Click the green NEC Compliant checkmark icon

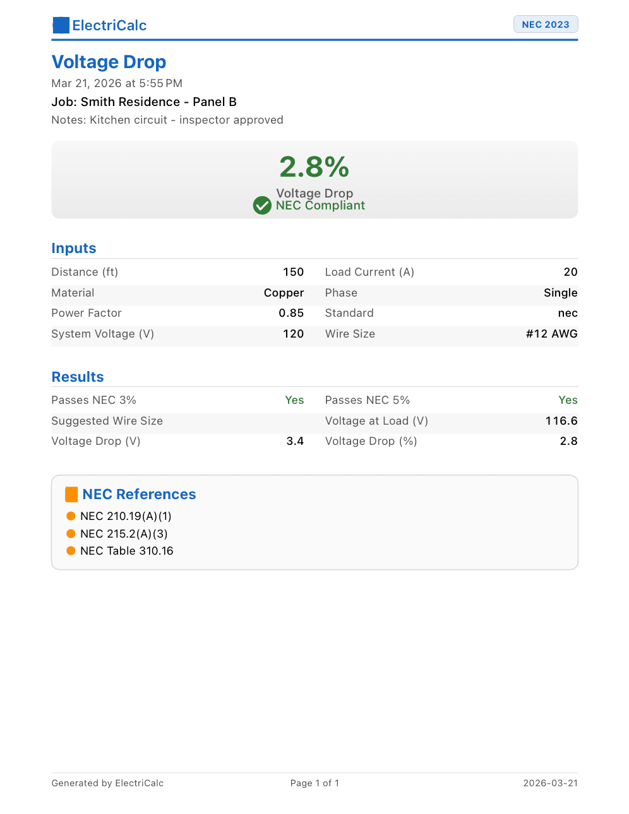262,205
